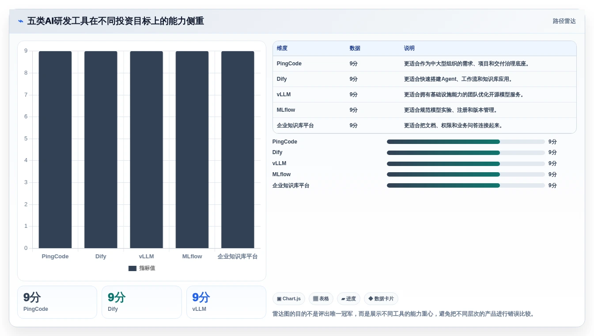Click the description 更适合快速搭建Agent、工作流和知识库应用。
The image size is (594, 336).
coord(458,79)
